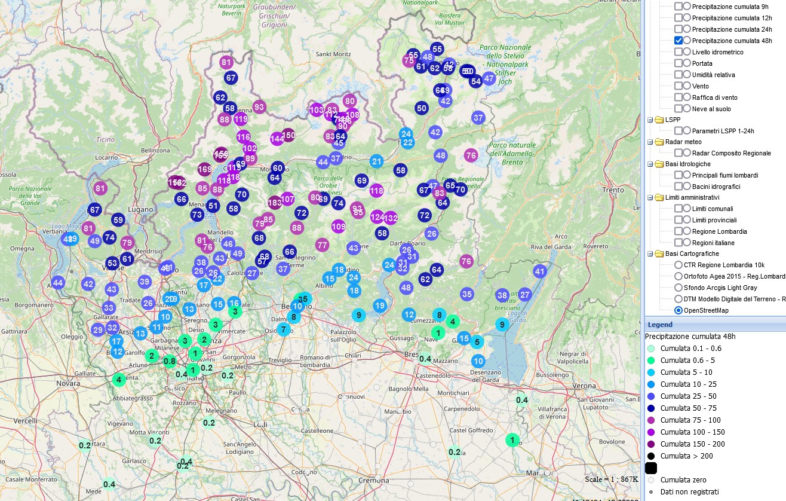This screenshot has width=786, height=501.
Task: Click the magenta marker showing 132
Action: [390, 218]
